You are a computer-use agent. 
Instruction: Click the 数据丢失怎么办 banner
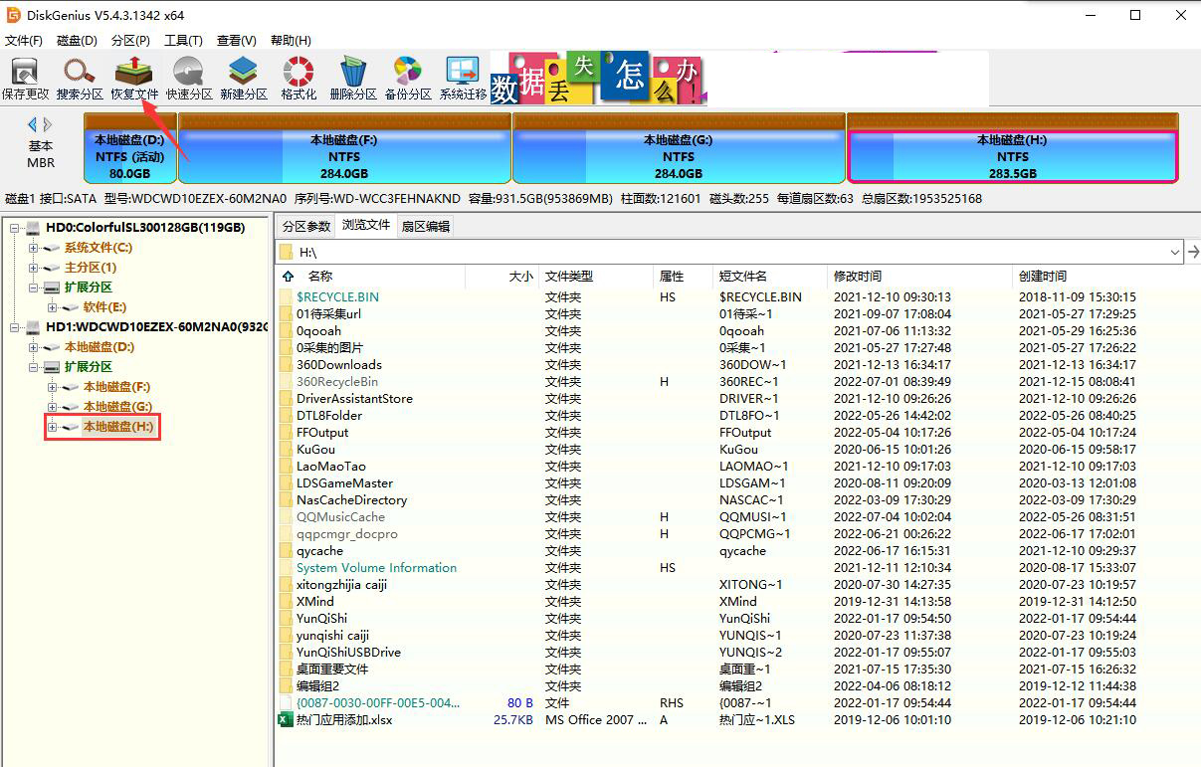pos(599,79)
